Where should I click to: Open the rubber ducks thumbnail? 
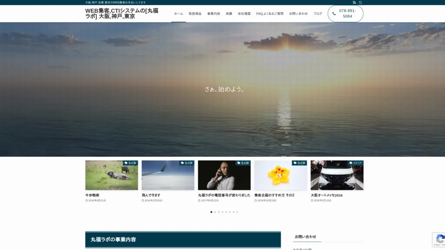[281, 175]
